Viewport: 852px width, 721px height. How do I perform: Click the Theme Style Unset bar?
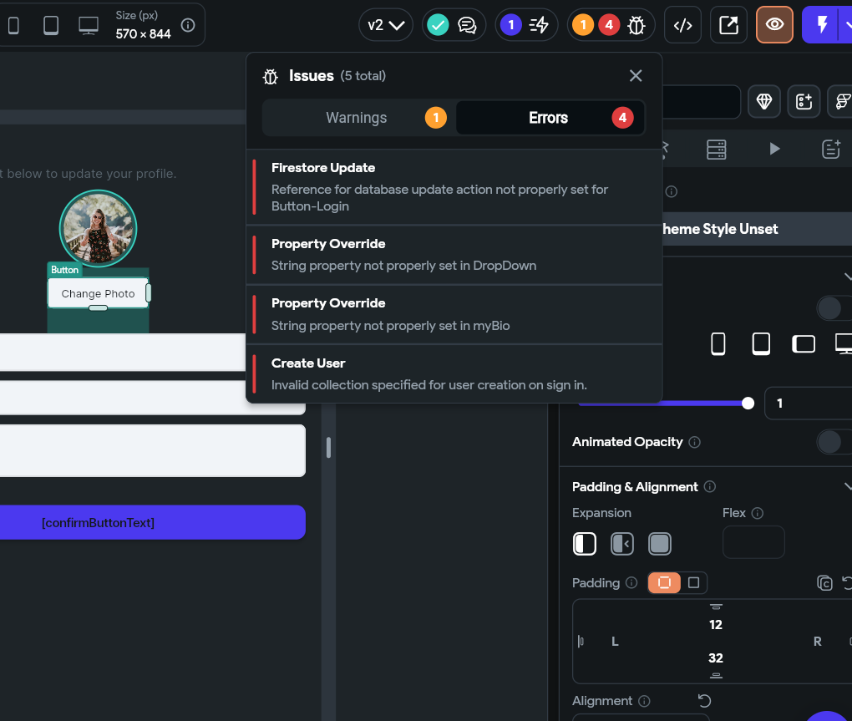758,229
